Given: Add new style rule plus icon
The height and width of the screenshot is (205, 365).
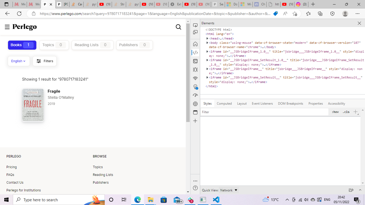Looking at the screenshot, I should click(356, 112).
